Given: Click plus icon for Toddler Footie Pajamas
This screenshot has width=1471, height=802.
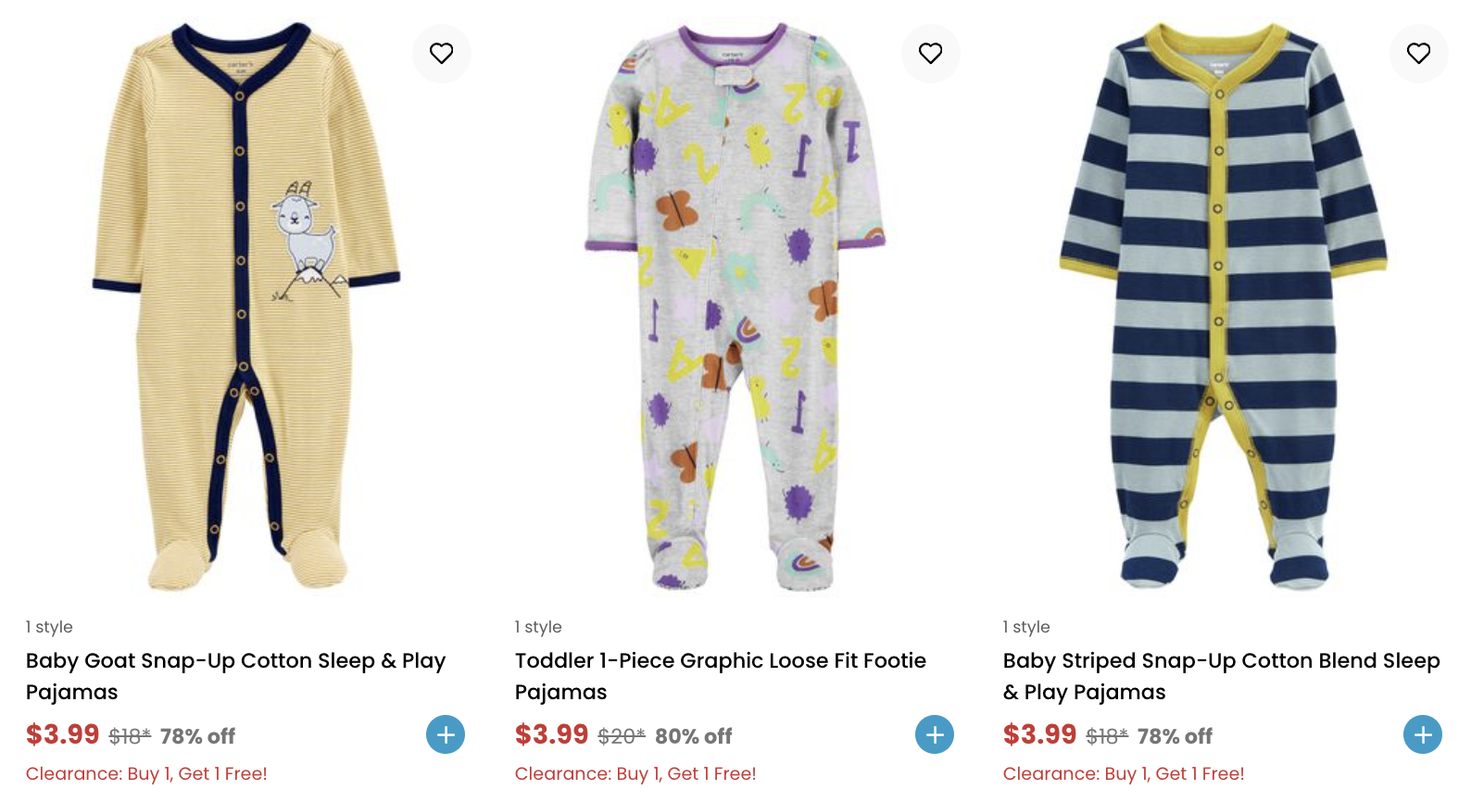Looking at the screenshot, I should (934, 734).
